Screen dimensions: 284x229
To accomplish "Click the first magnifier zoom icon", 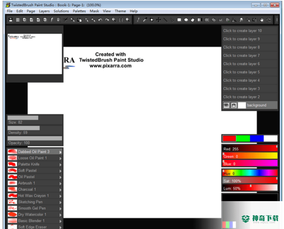I will (x=114, y=20).
